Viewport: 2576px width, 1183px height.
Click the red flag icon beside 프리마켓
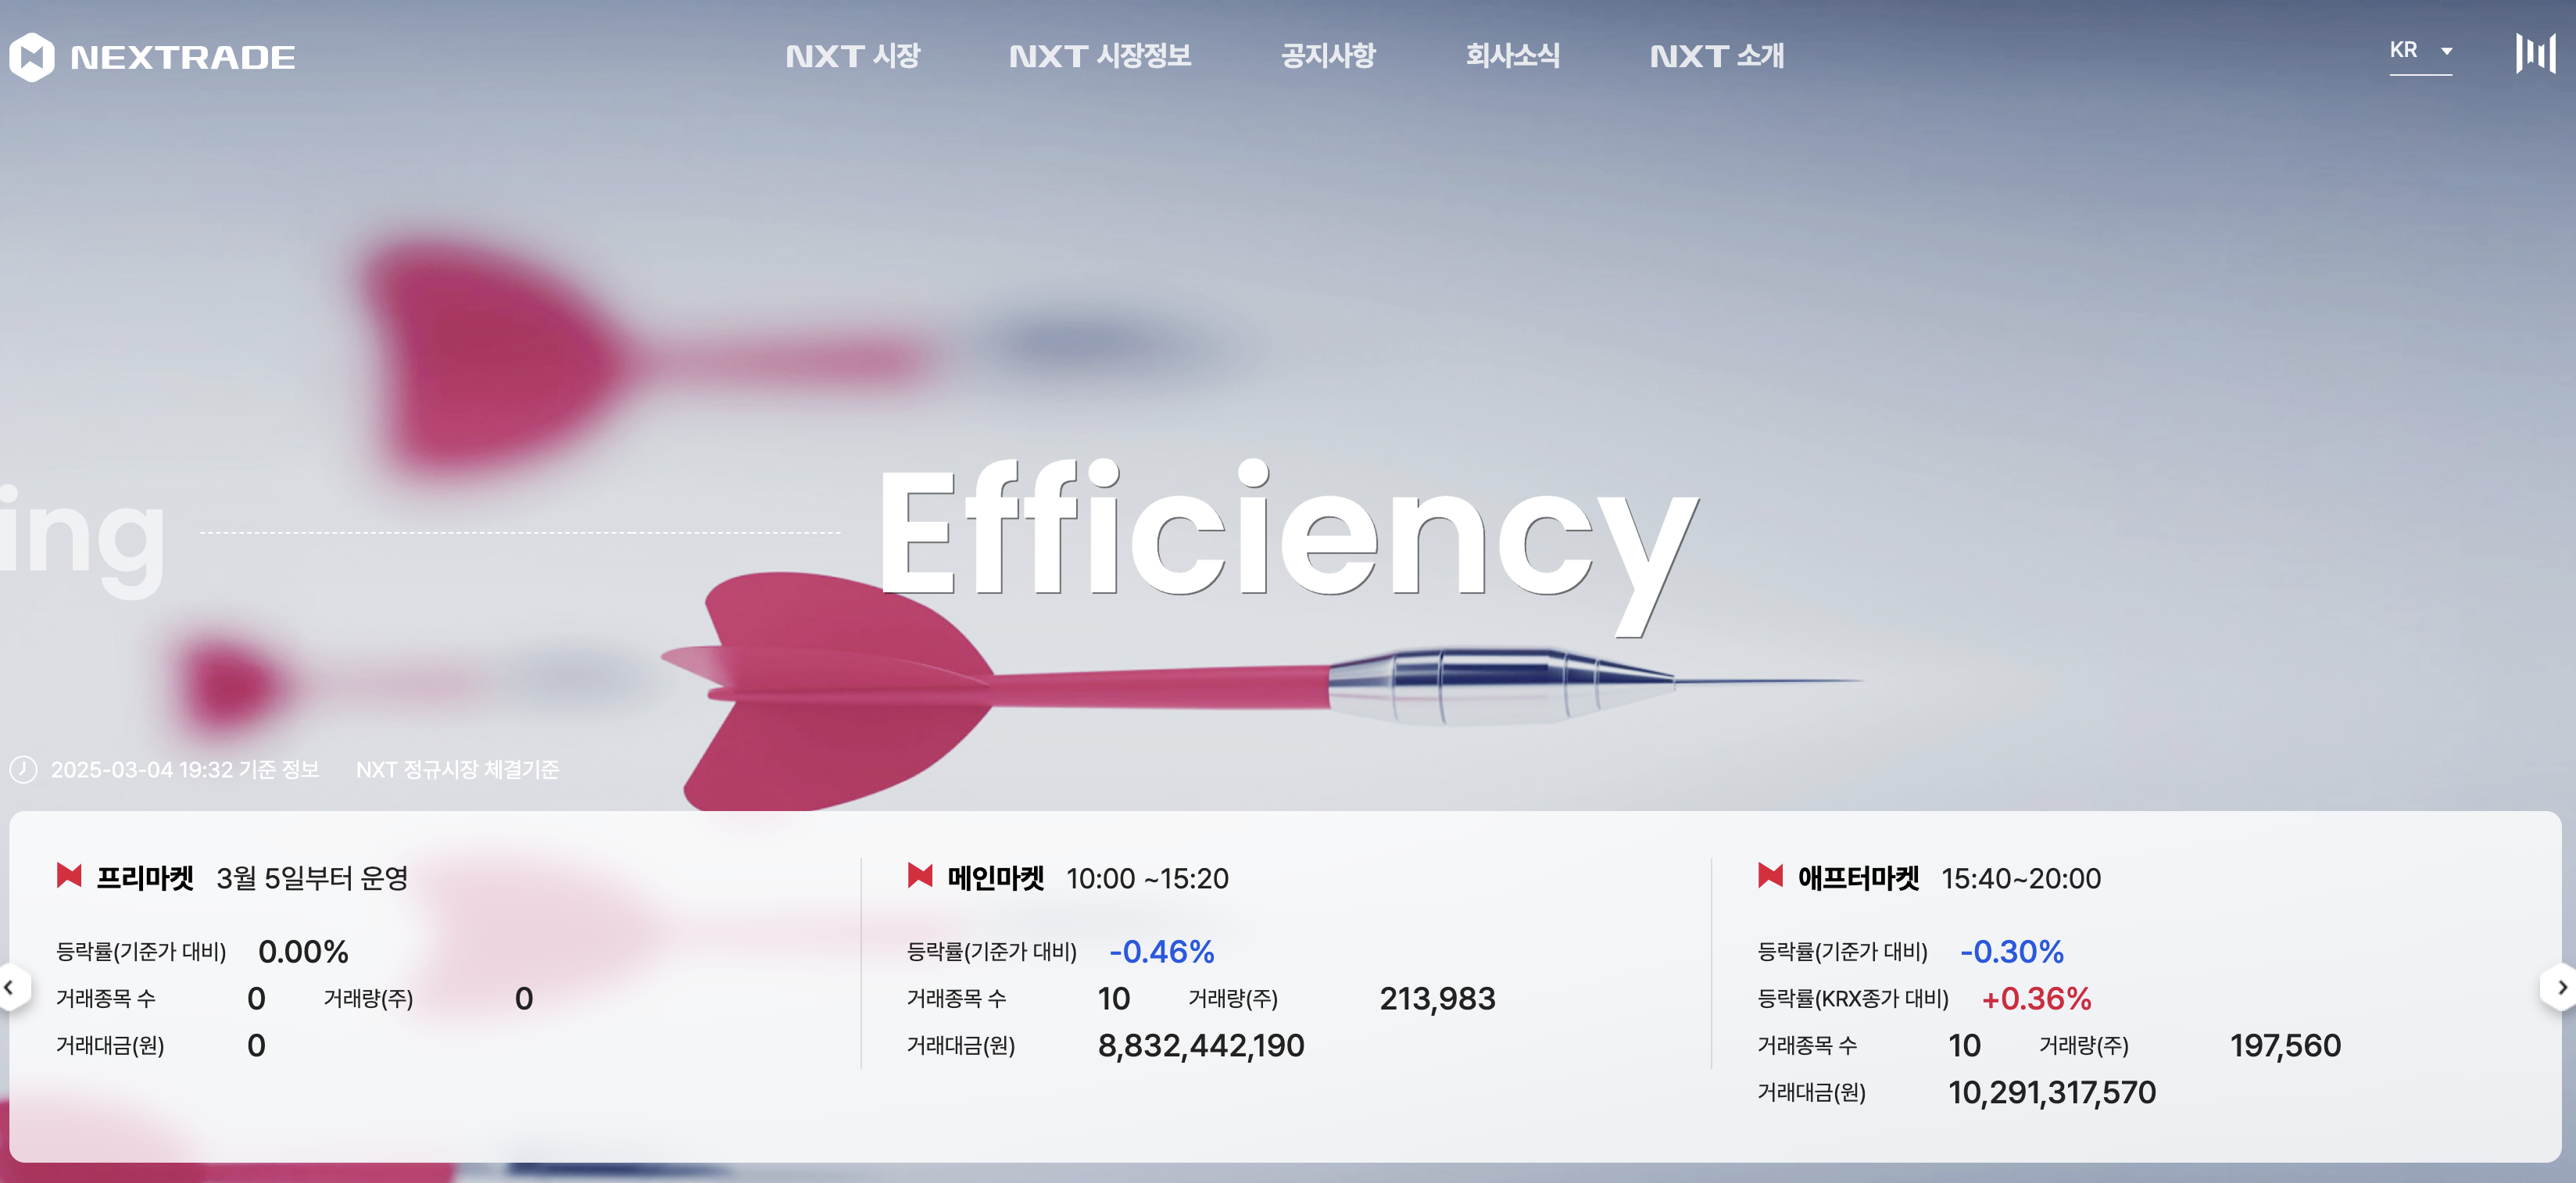[69, 876]
